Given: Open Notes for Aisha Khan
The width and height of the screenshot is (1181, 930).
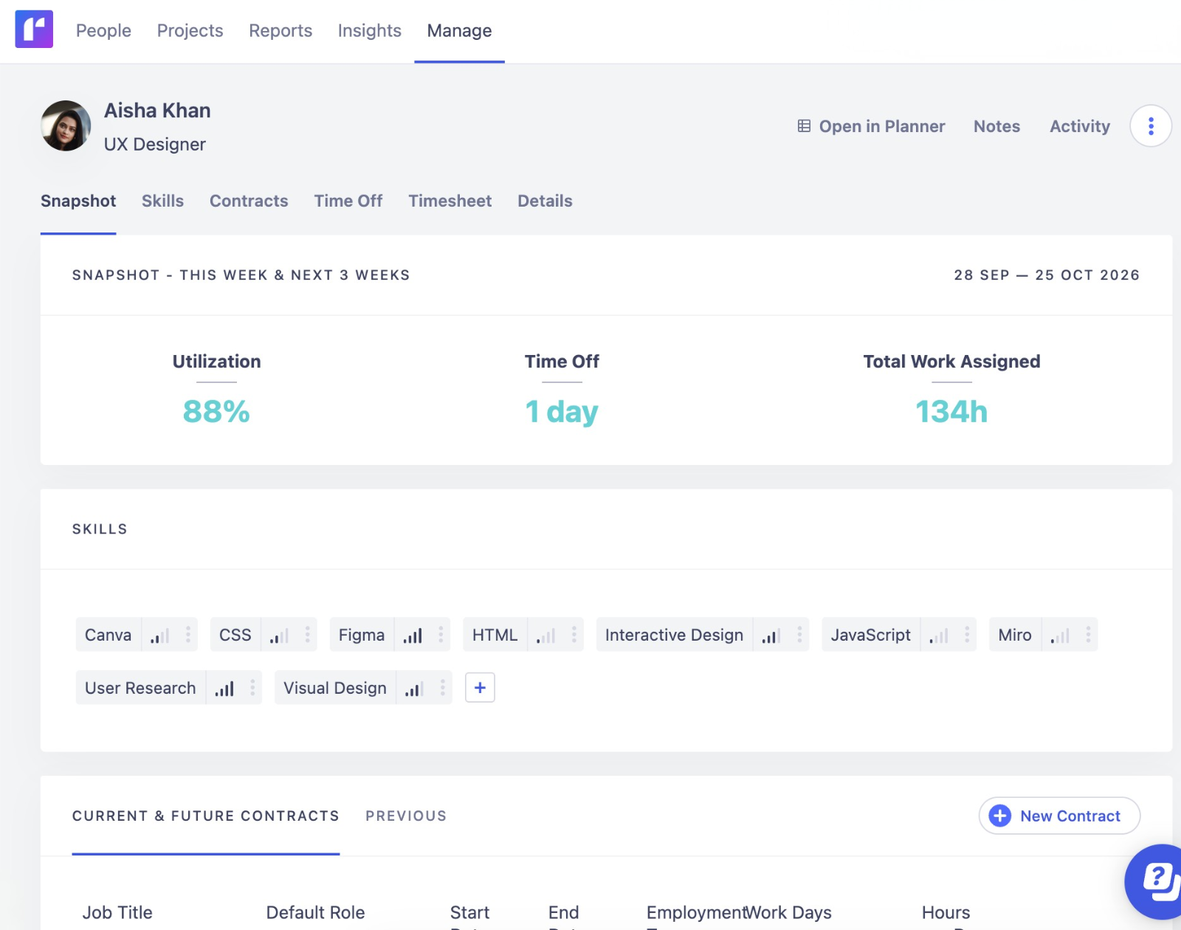Looking at the screenshot, I should click(x=996, y=126).
